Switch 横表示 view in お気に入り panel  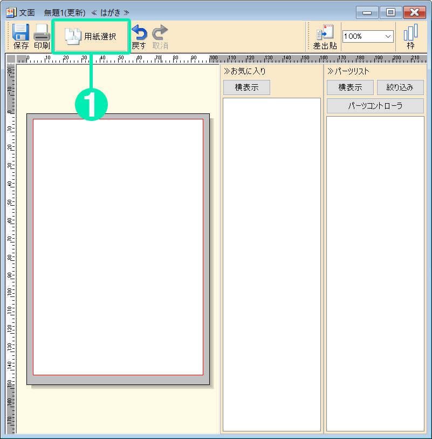pyautogui.click(x=246, y=87)
